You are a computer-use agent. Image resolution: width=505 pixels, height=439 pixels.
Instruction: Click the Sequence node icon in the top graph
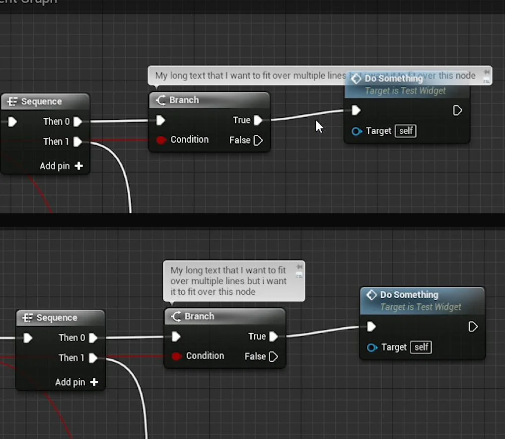[13, 101]
